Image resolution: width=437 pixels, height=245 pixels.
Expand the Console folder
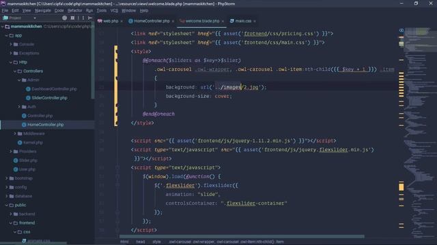(x=11, y=44)
